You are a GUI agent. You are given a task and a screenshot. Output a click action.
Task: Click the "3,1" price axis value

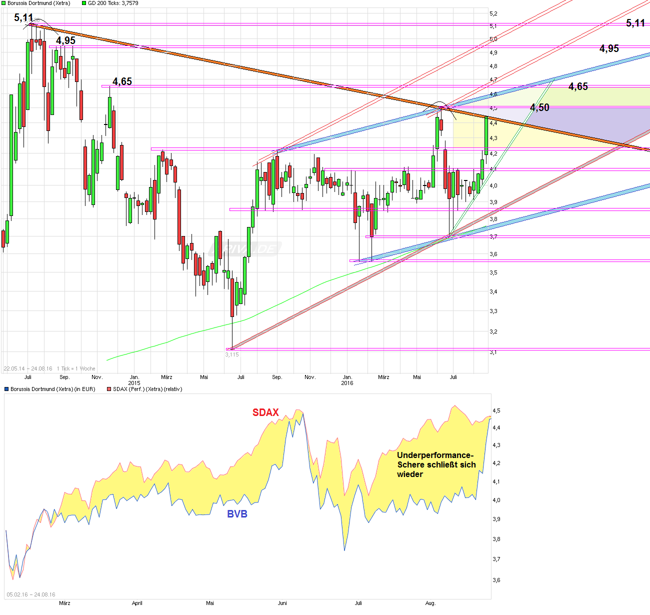493,352
